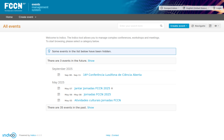Click the All events heading
Viewport: 224px width, 140px height.
pos(12,26)
